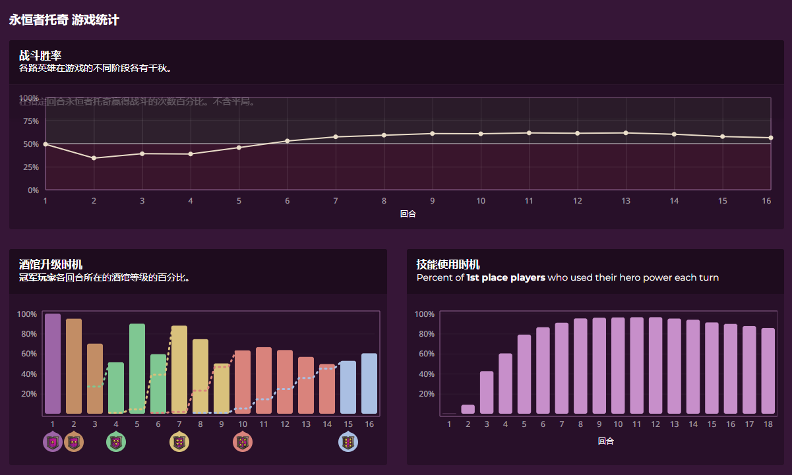Click the 技能使用时机 section heading

click(x=448, y=265)
